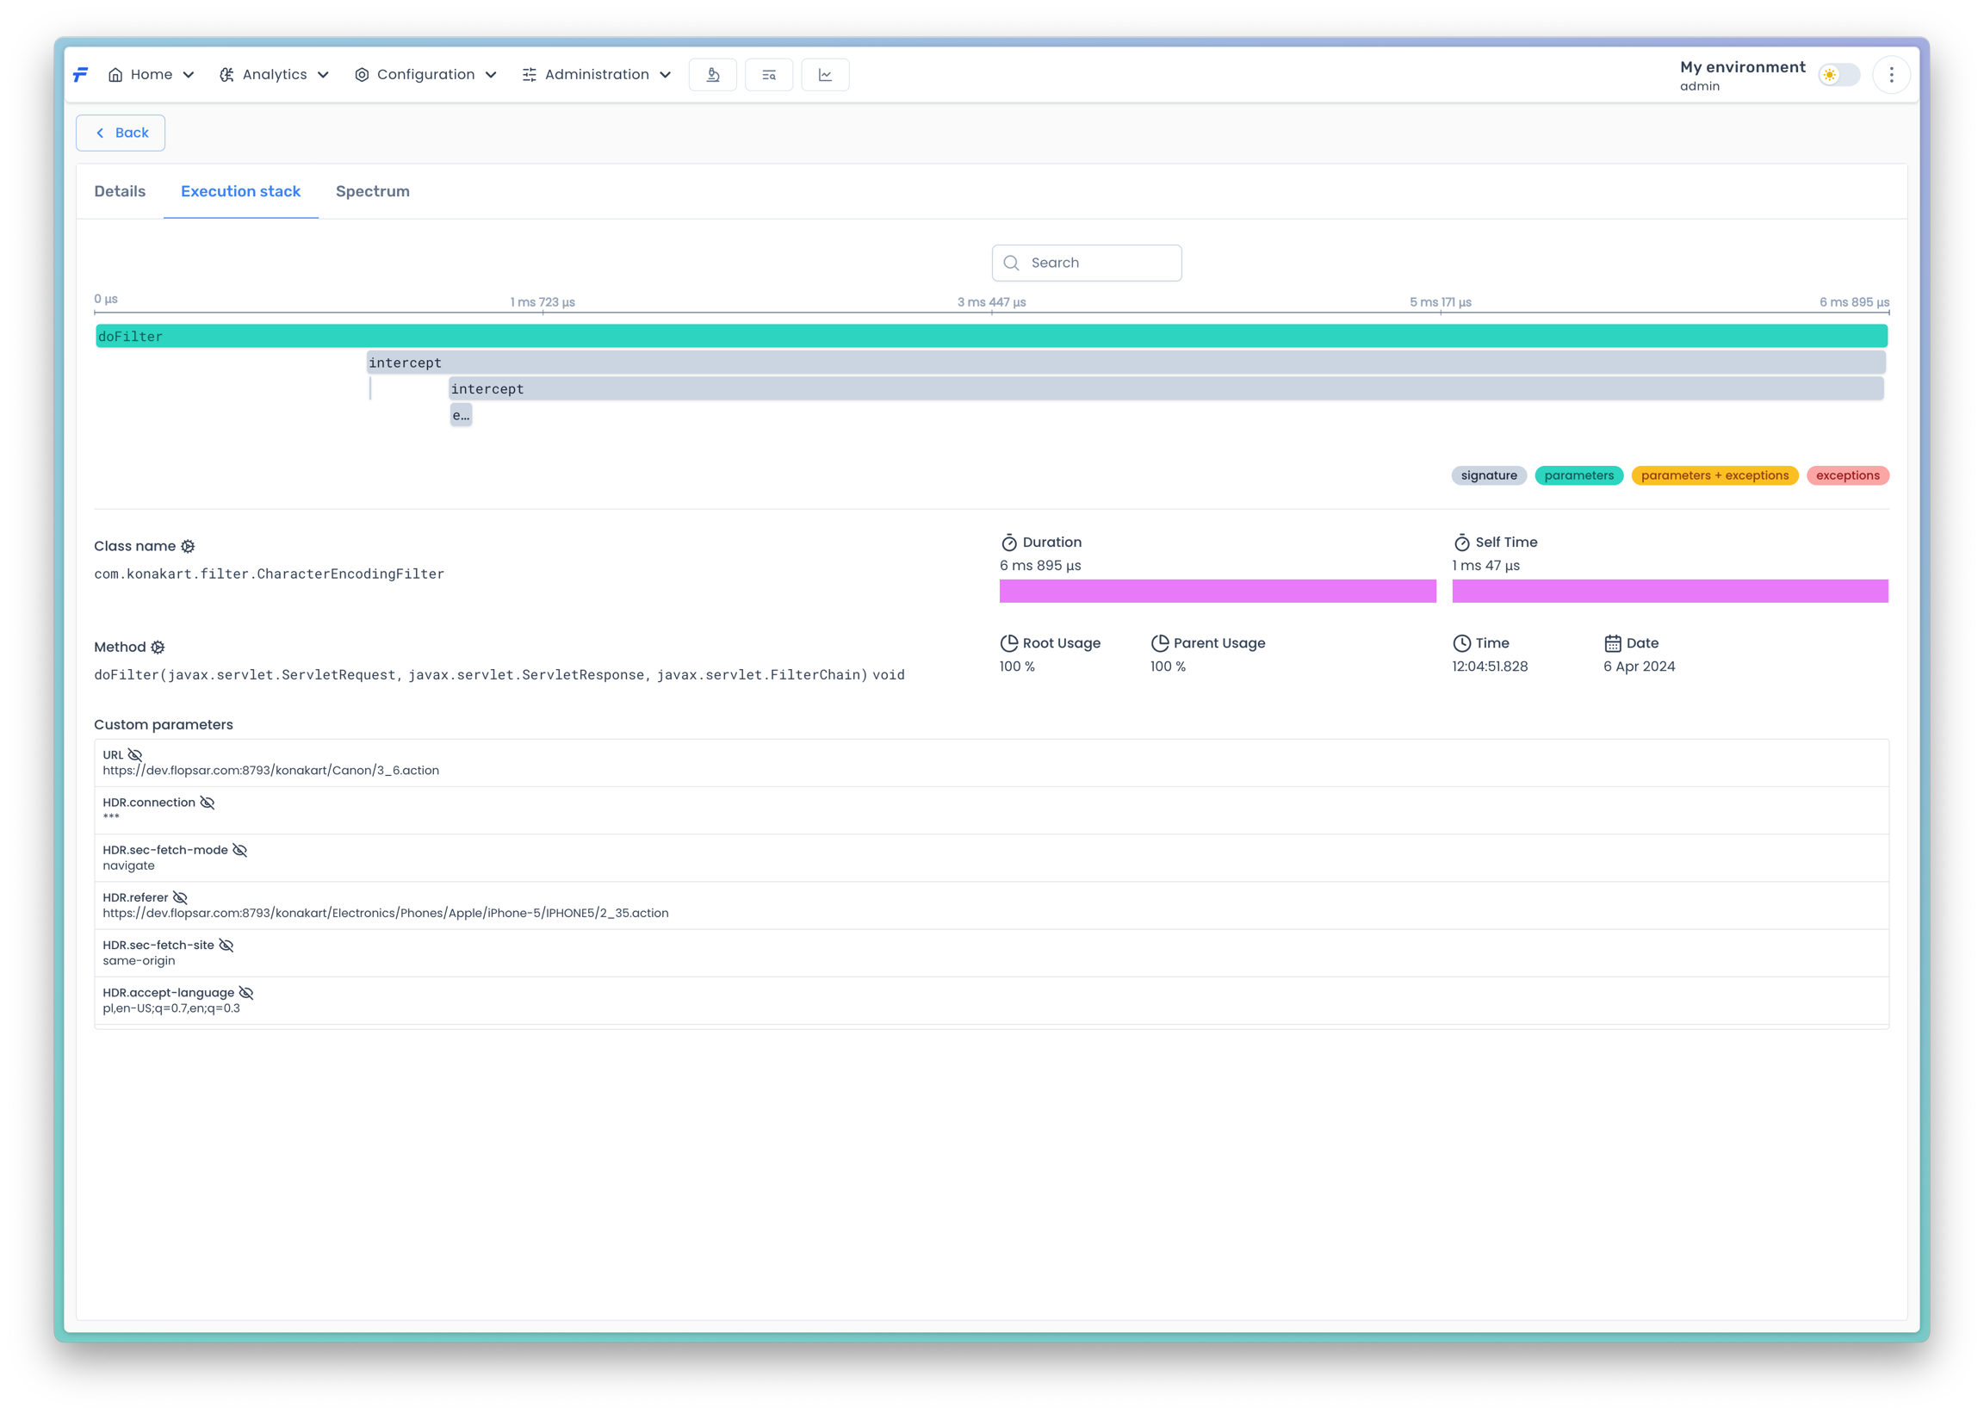
Task: Open the list search icon button
Action: click(x=769, y=75)
